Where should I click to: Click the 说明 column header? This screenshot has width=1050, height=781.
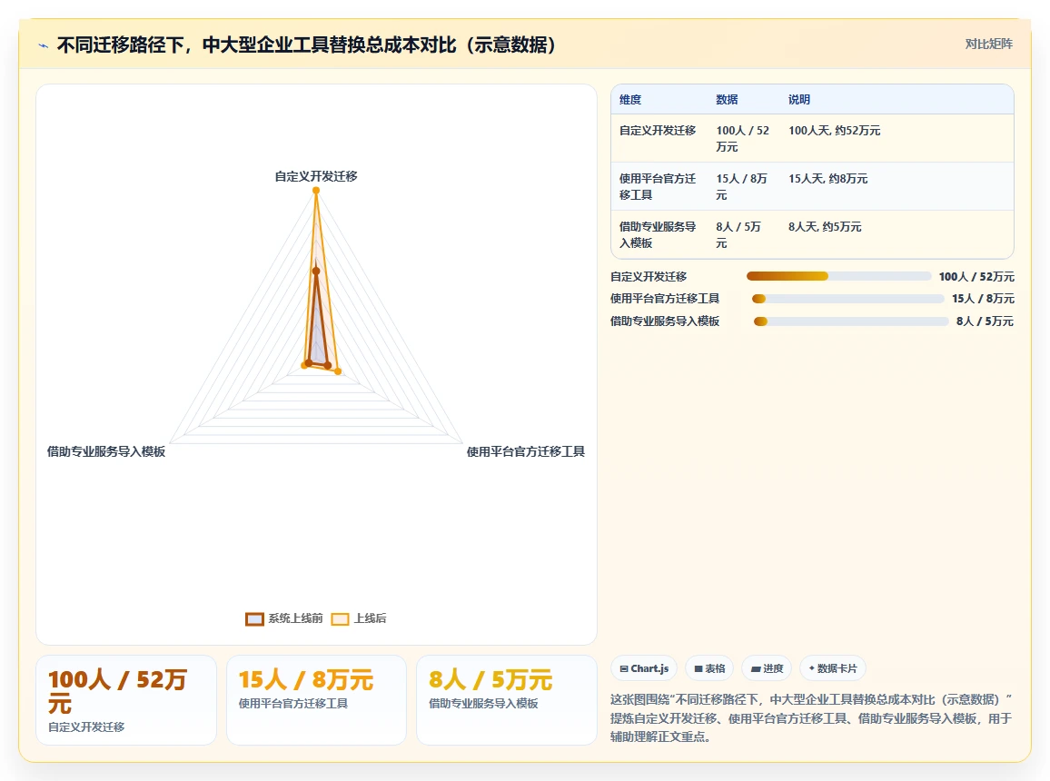(799, 100)
